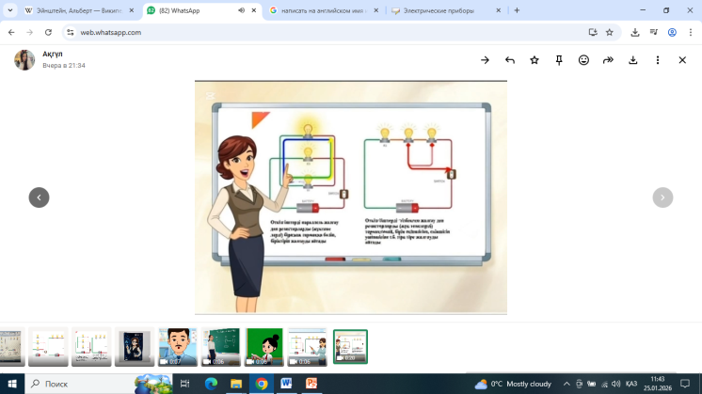The width and height of the screenshot is (702, 394).
Task: Pin this media message
Action: [559, 60]
